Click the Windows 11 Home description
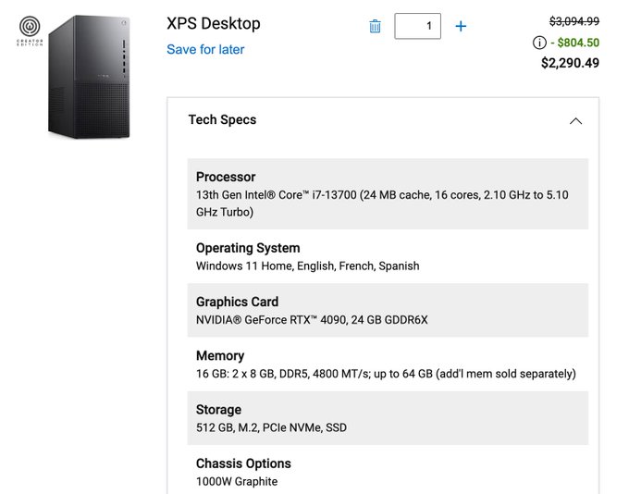629x494 pixels. click(308, 266)
